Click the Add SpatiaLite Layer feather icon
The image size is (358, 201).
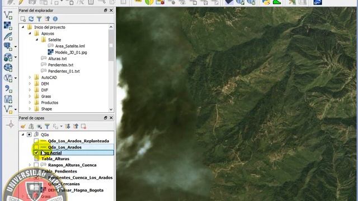click(8, 36)
